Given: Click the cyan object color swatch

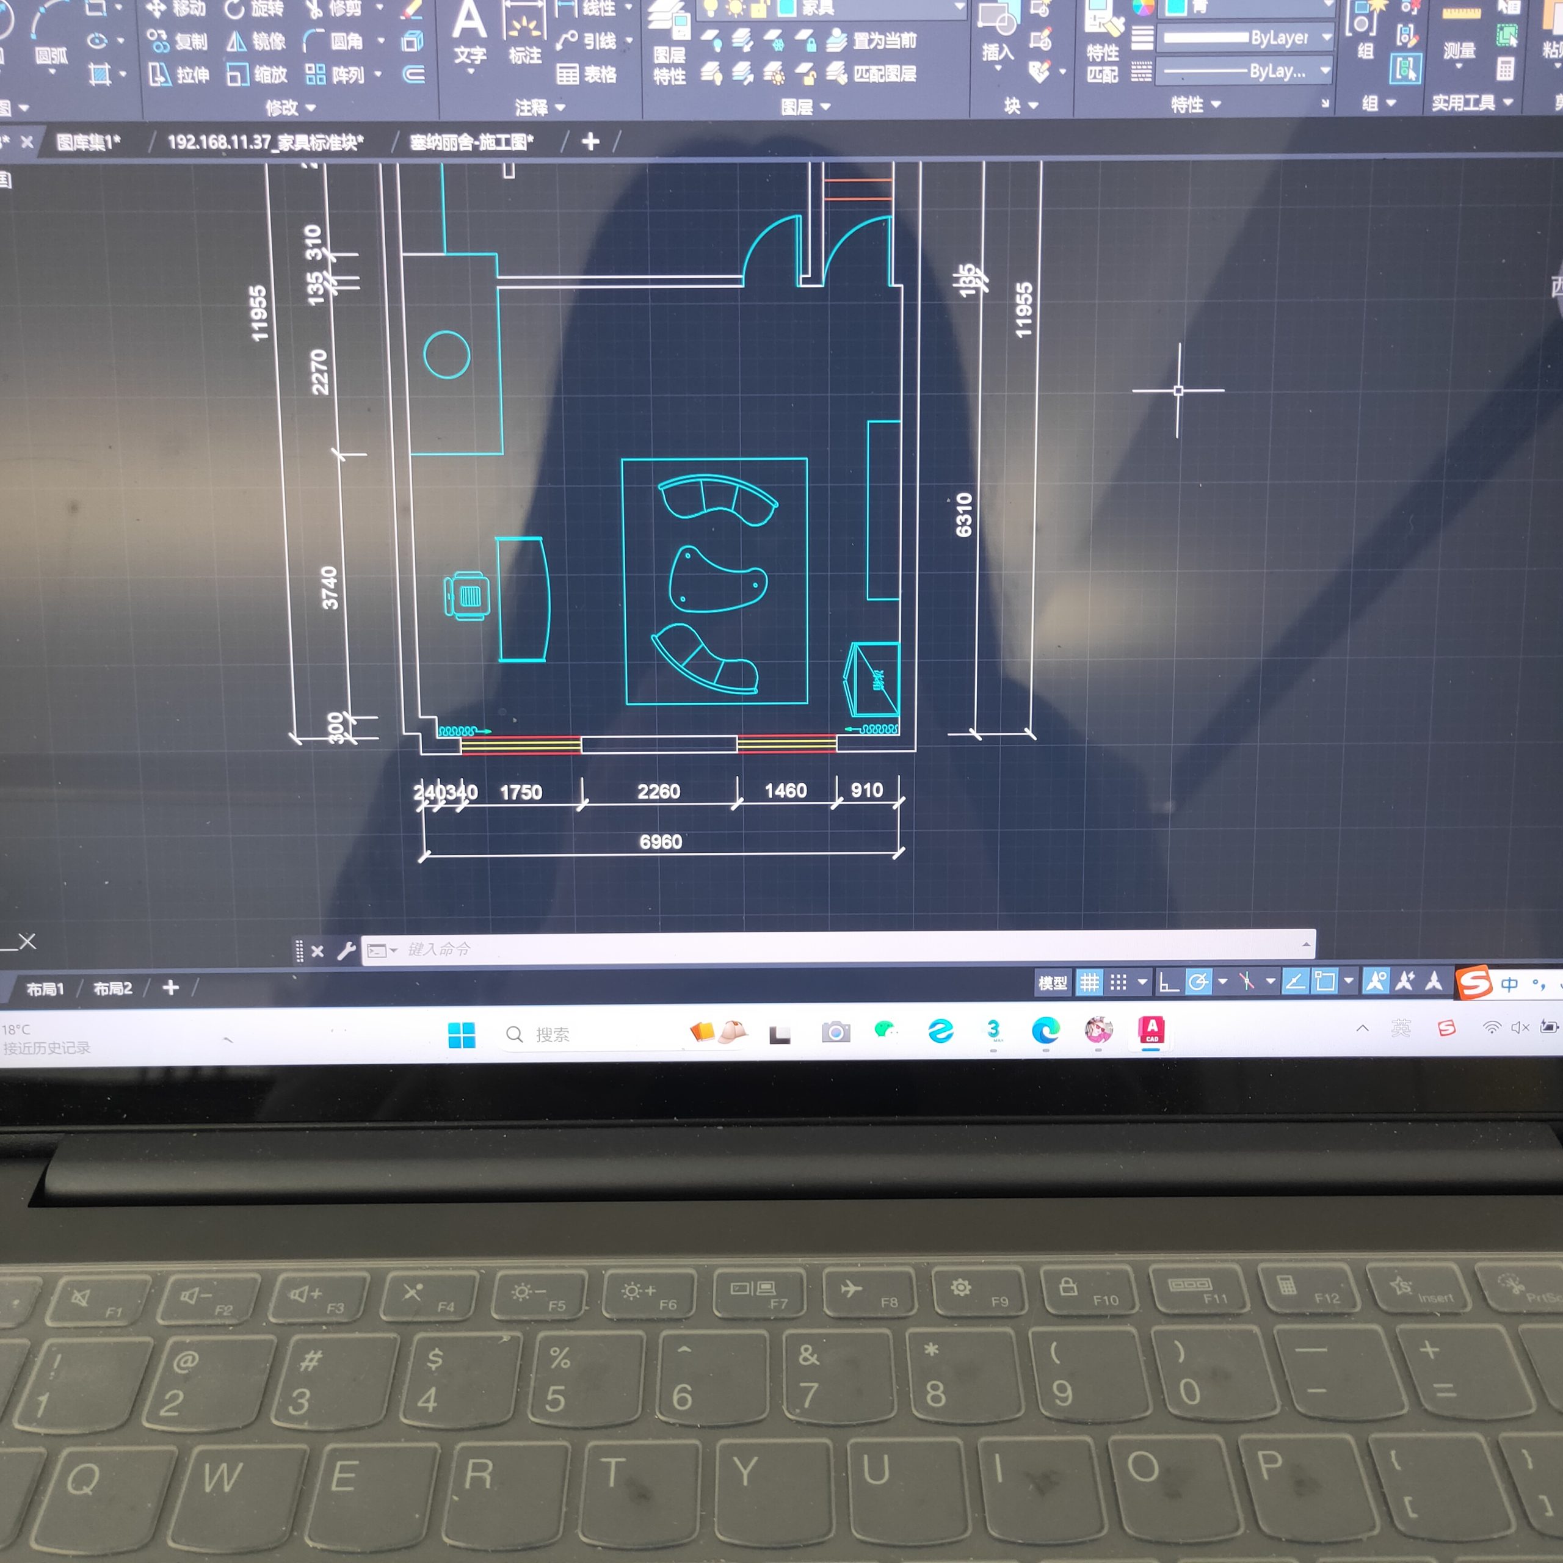Looking at the screenshot, I should pos(1177,8).
